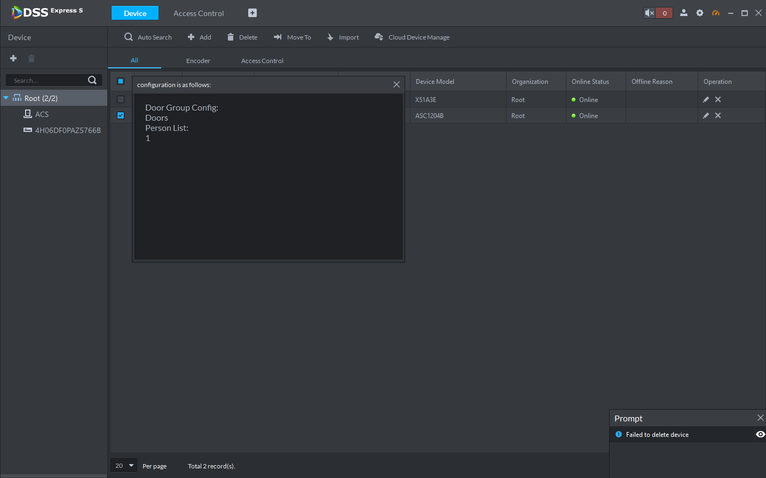Select the ACS device in tree

[x=42, y=114]
